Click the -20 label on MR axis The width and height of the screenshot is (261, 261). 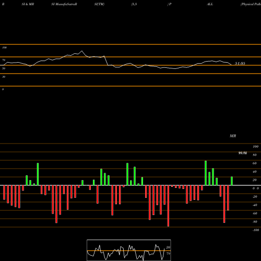point(255,197)
